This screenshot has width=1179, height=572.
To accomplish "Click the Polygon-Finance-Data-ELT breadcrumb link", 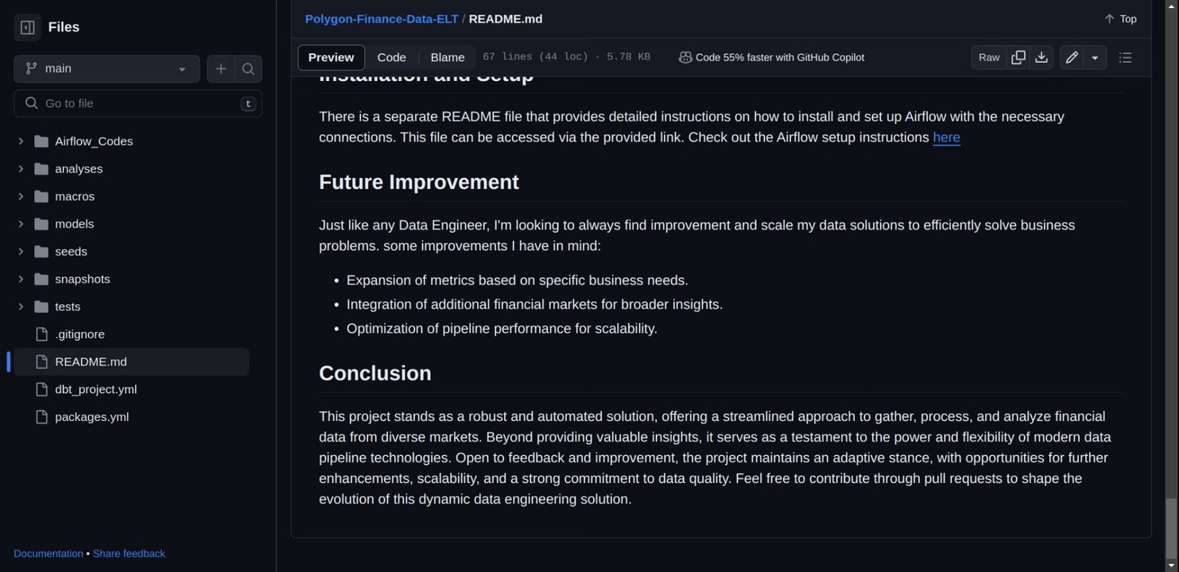I will click(x=382, y=19).
